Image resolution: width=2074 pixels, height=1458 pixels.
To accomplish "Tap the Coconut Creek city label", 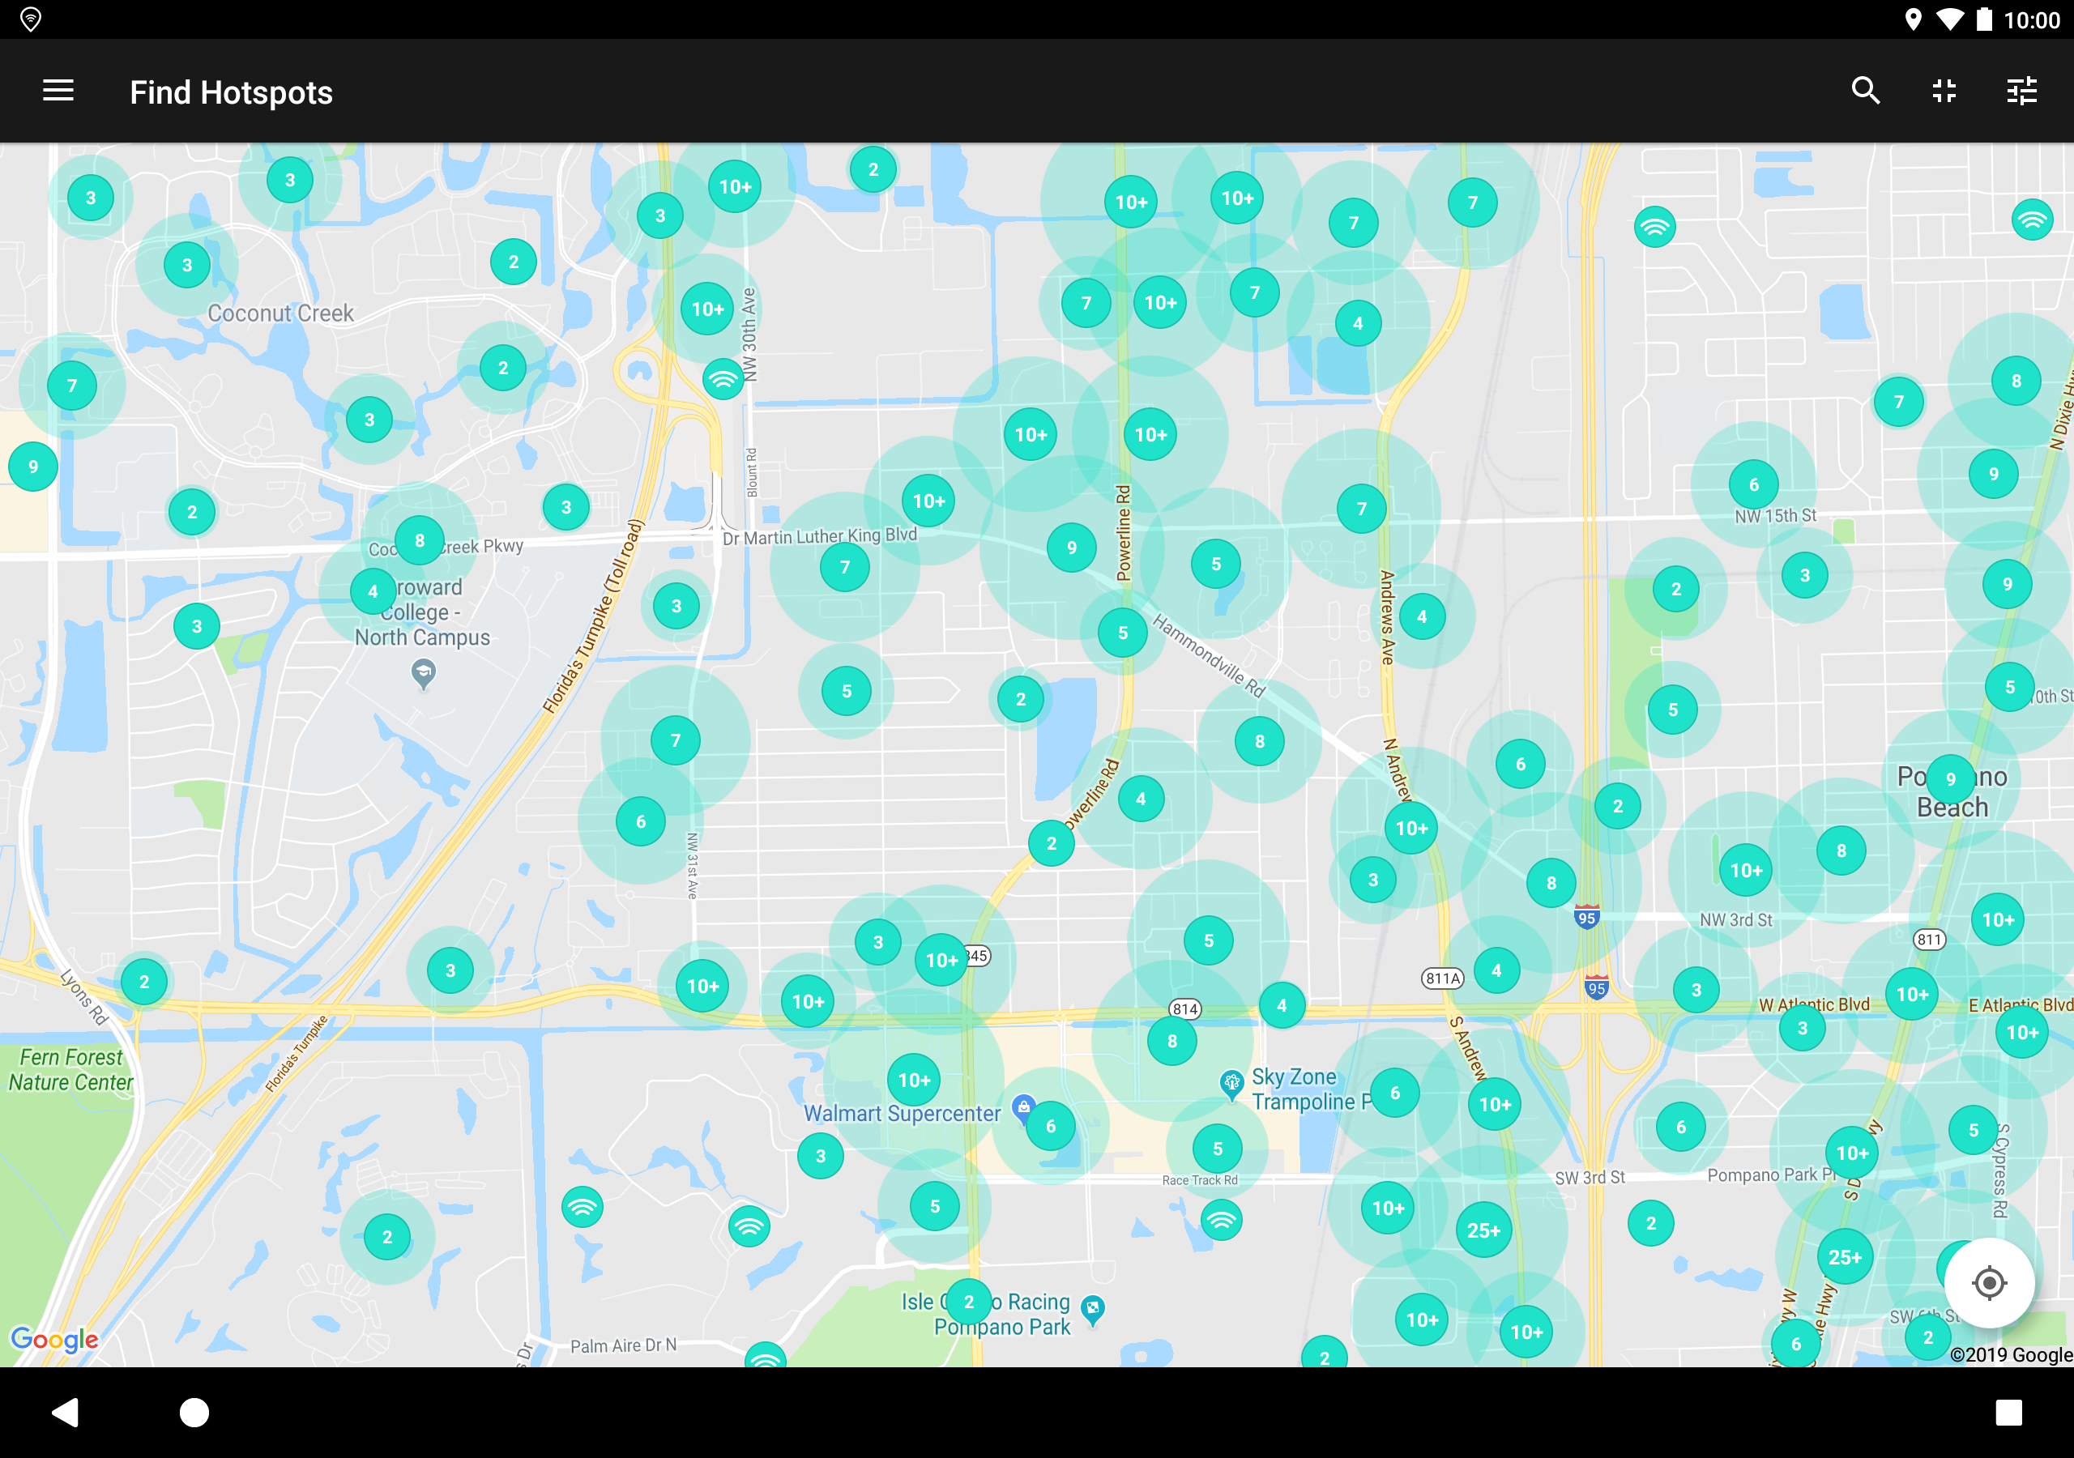I will click(281, 313).
